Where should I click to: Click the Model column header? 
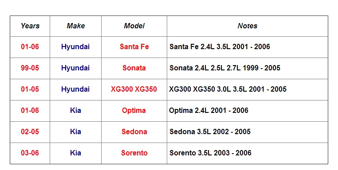click(134, 26)
